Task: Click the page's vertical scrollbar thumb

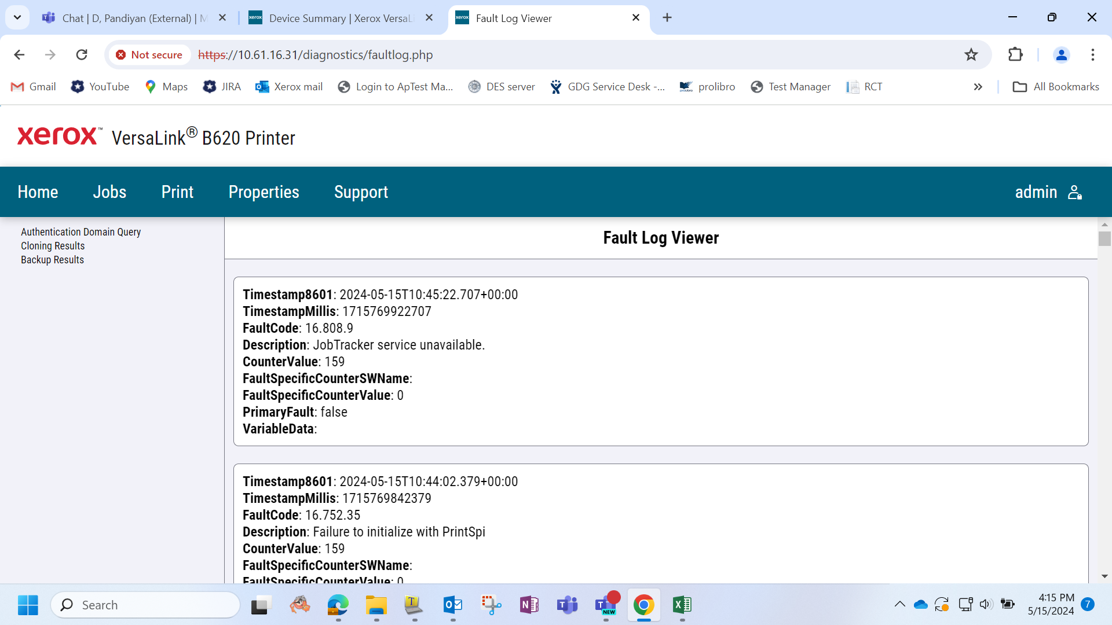Action: (1104, 238)
